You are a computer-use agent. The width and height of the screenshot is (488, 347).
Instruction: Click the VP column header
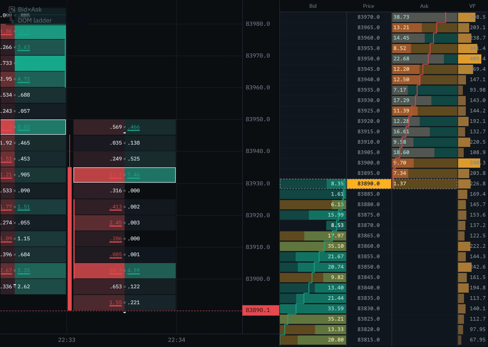[x=472, y=6]
